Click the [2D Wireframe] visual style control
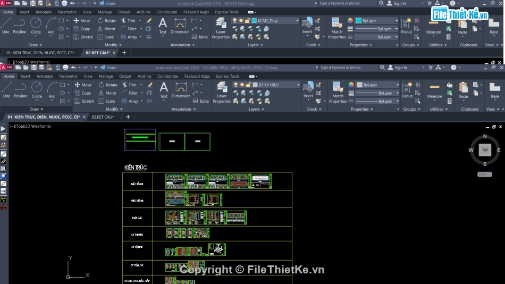Image resolution: width=505 pixels, height=284 pixels. pyautogui.click(x=39, y=126)
